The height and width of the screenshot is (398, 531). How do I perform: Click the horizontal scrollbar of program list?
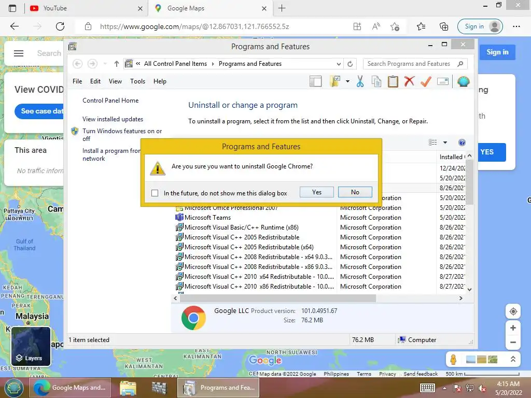pos(278,298)
